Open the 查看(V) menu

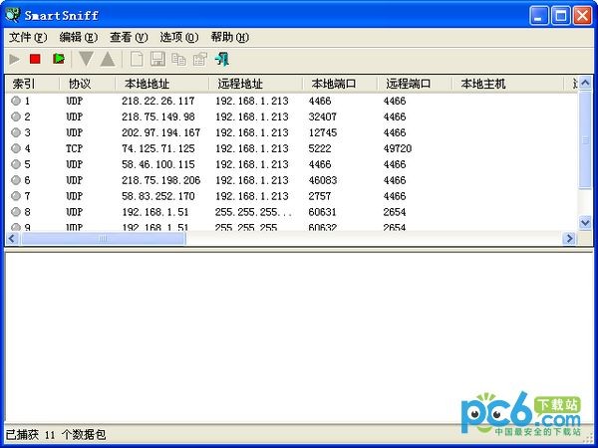[129, 38]
